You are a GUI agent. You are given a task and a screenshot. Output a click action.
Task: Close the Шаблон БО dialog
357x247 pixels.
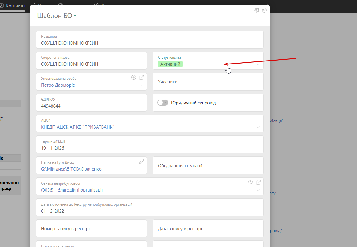[x=264, y=10]
